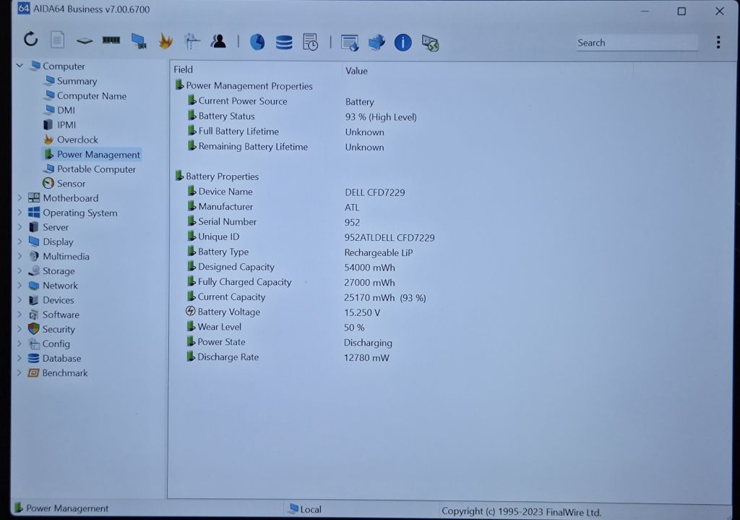Open the blank Report page icon
The width and height of the screenshot is (740, 520).
(57, 40)
